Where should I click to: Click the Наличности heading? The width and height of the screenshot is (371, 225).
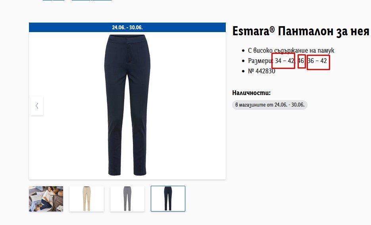point(251,93)
